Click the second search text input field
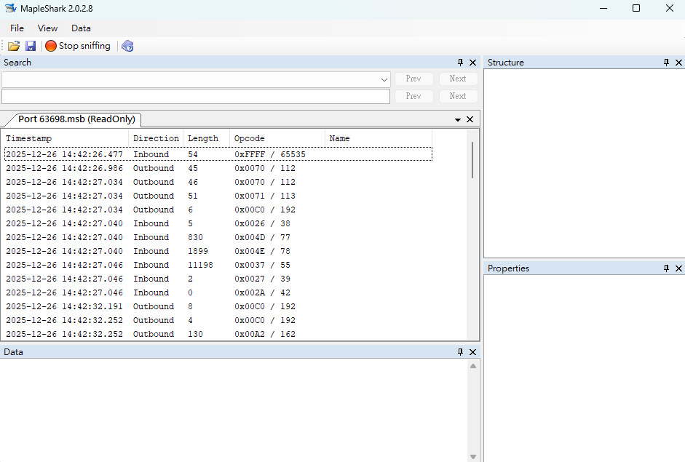685x462 pixels. (196, 97)
